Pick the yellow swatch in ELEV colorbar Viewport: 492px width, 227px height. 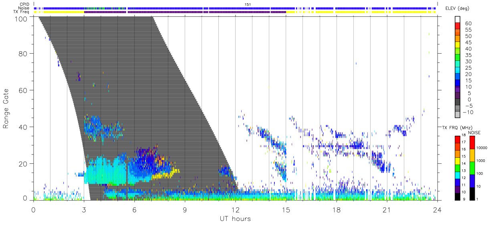tap(458, 44)
